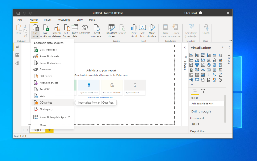Choose Blank query from the menu
This screenshot has width=257, height=161.
53,109
